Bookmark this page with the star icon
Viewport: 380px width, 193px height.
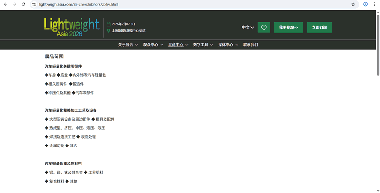tap(353, 4)
